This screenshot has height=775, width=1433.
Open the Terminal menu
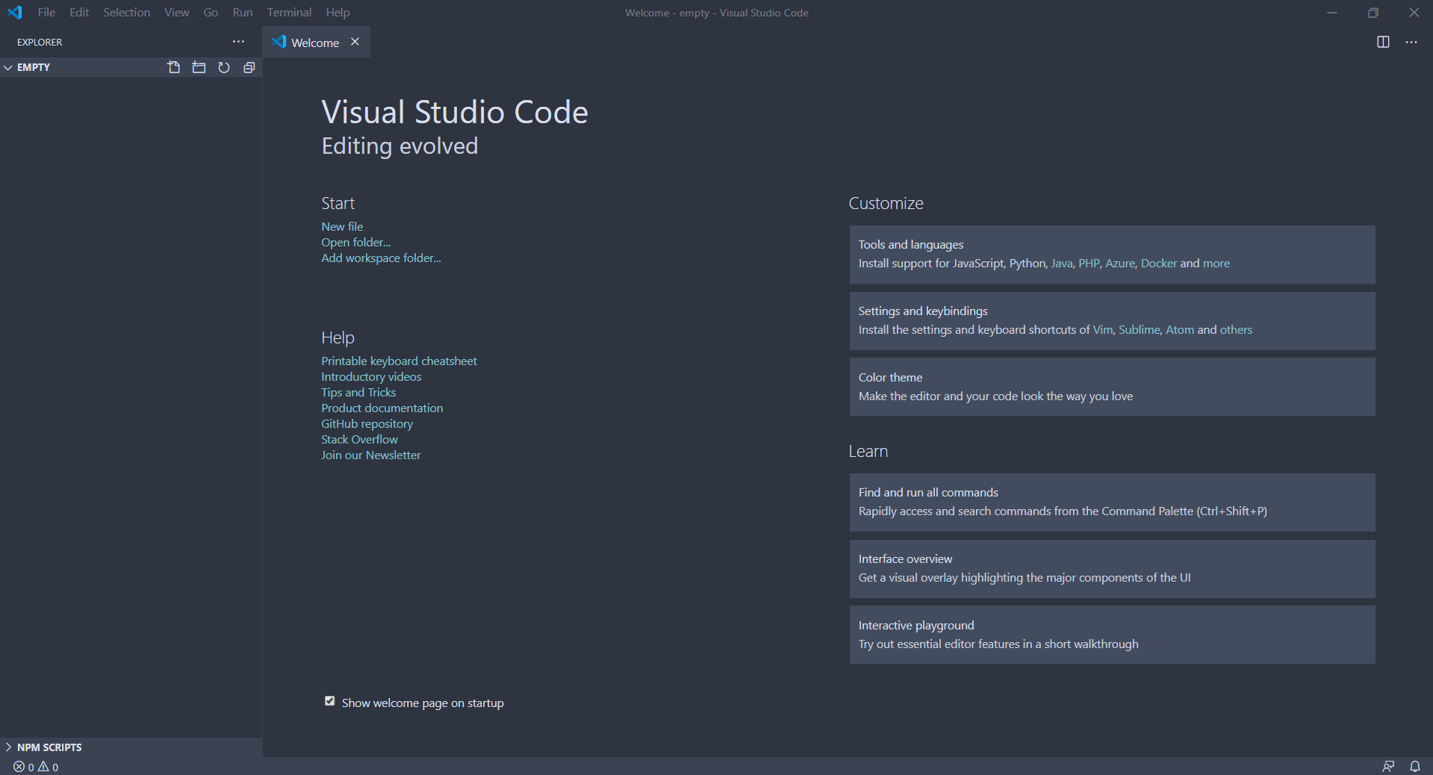tap(289, 13)
